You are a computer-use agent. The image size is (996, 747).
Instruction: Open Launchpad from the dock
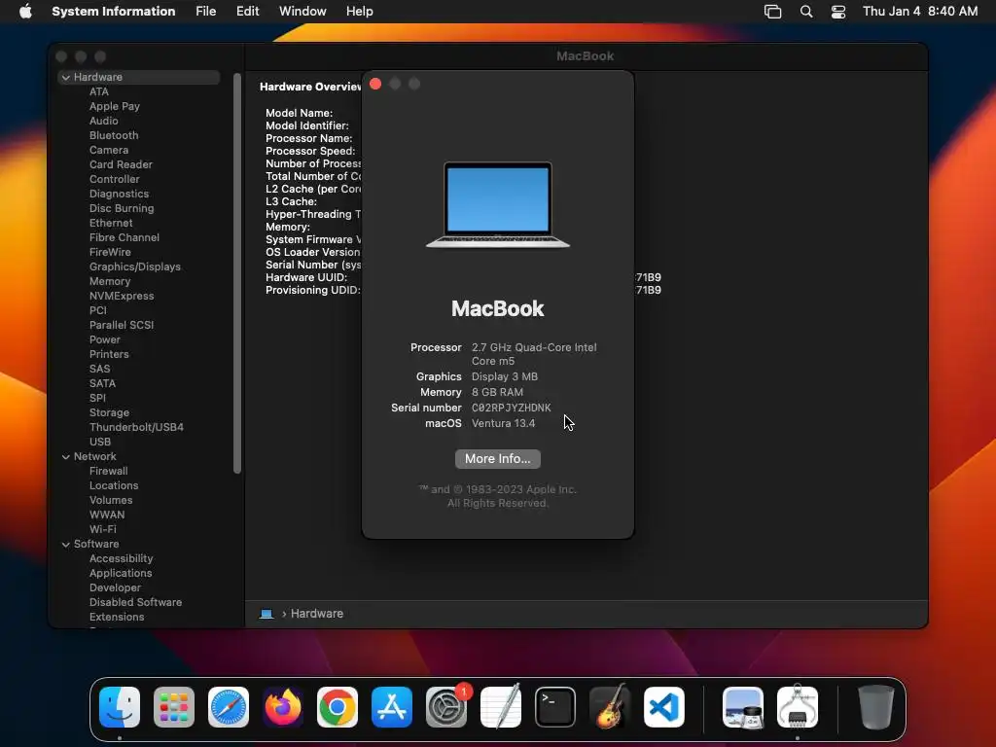[174, 707]
